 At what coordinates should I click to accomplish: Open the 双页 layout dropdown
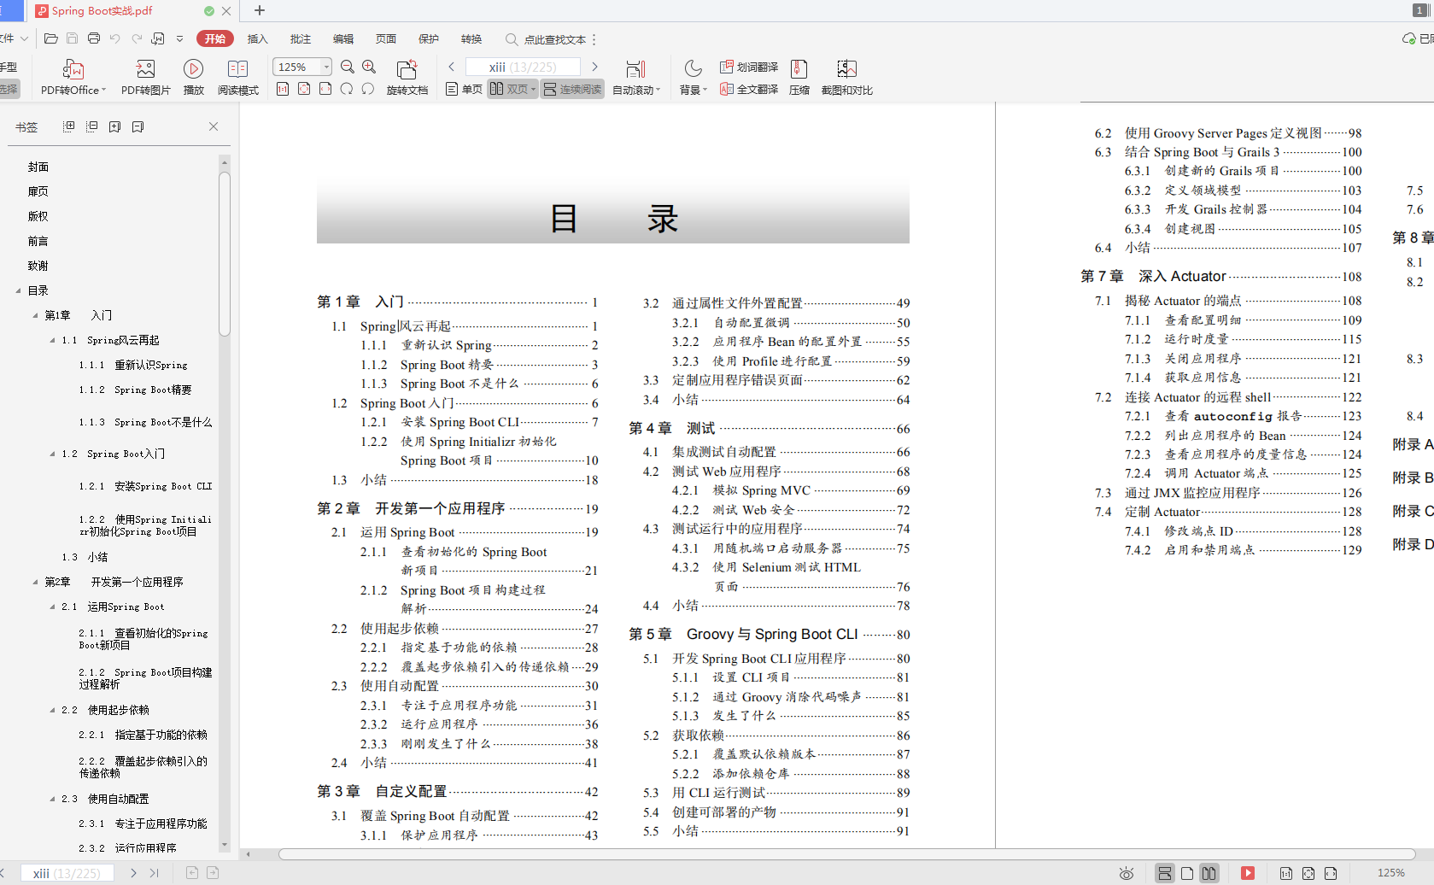533,89
